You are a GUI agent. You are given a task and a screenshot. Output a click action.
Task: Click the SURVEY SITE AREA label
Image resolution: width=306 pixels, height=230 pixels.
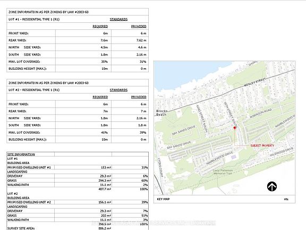pos(21,228)
